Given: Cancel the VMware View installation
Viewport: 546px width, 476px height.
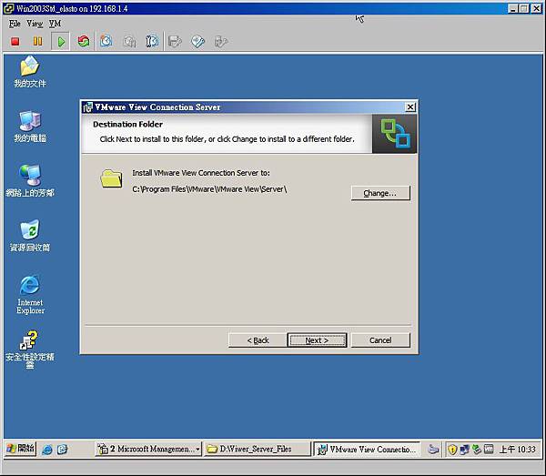Looking at the screenshot, I should click(380, 340).
